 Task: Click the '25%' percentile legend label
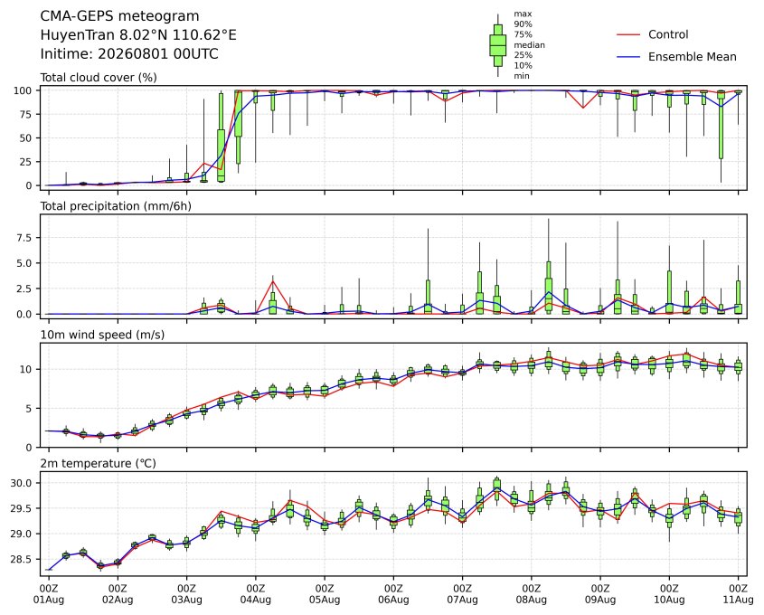pos(523,55)
